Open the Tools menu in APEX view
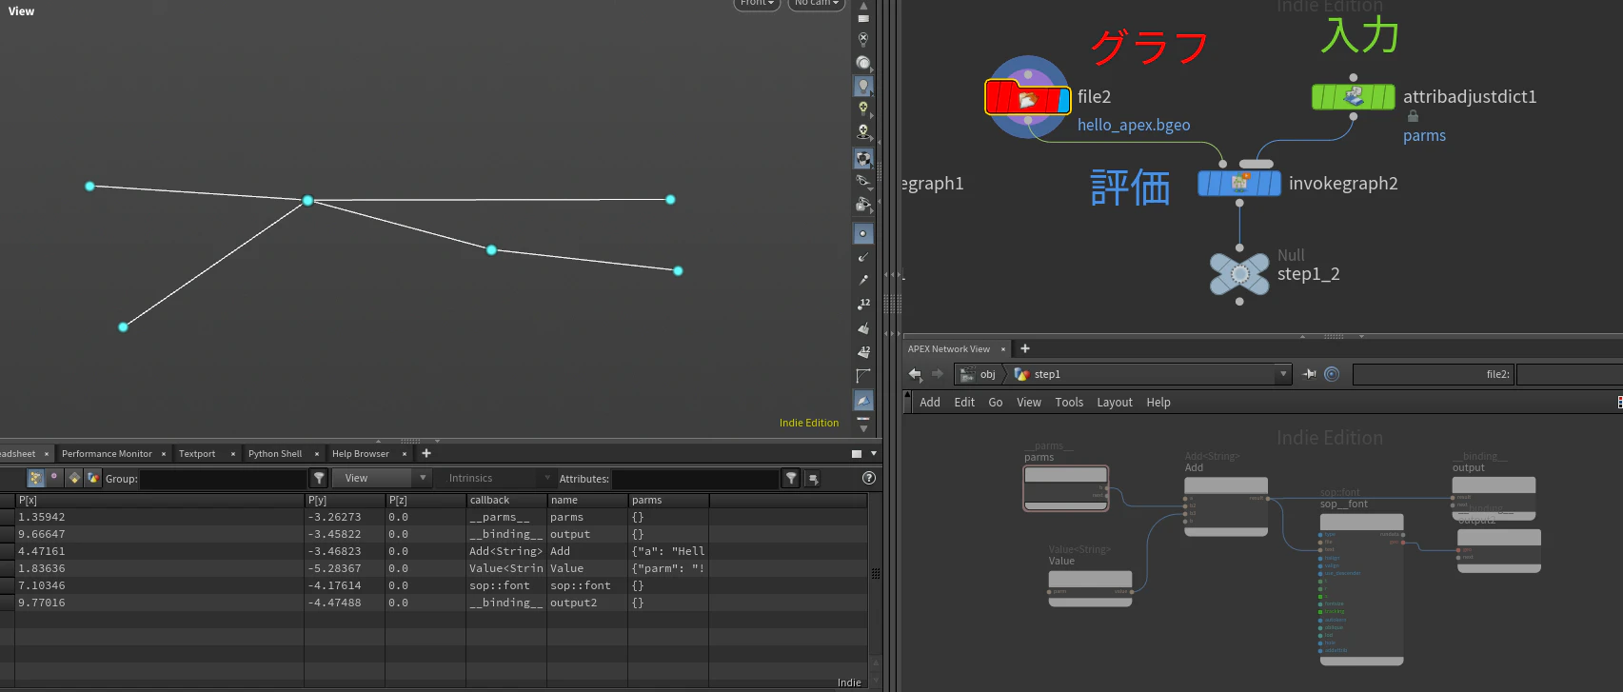 [x=1069, y=403]
